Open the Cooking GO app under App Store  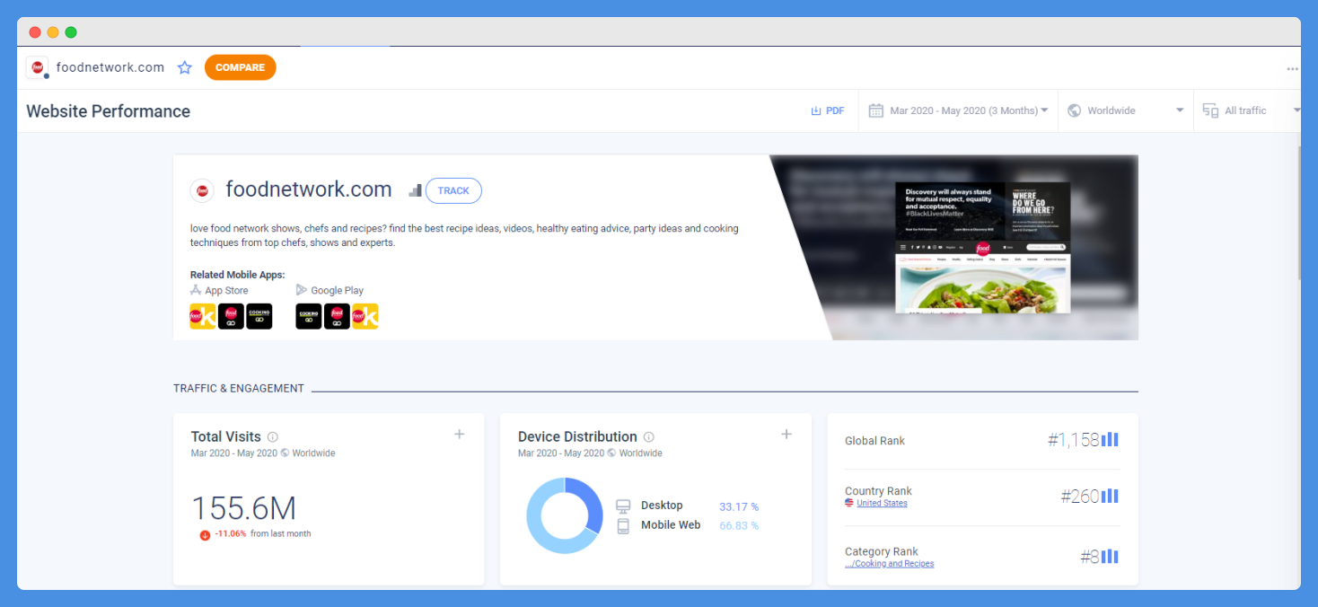click(259, 316)
